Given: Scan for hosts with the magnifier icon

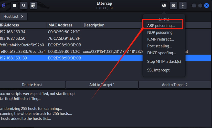Looking at the screenshot, I should click(x=24, y=5).
